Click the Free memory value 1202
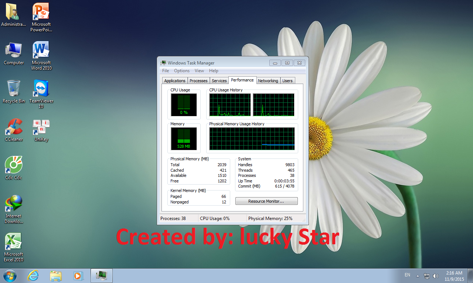The image size is (473, 283). (x=222, y=181)
